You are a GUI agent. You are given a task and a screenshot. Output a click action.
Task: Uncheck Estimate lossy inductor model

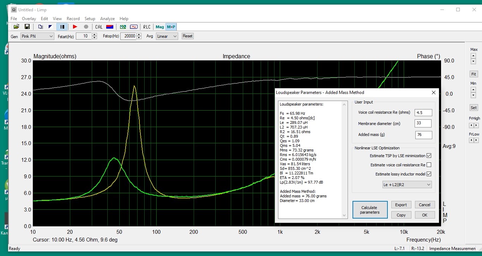click(x=429, y=174)
